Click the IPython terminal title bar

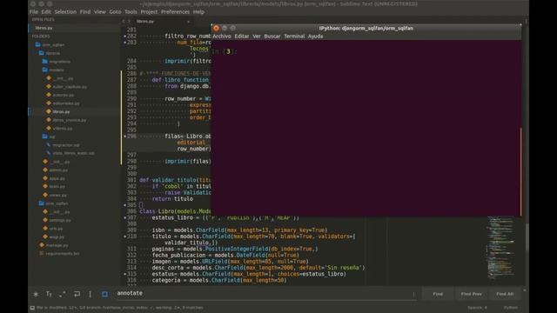click(366, 28)
